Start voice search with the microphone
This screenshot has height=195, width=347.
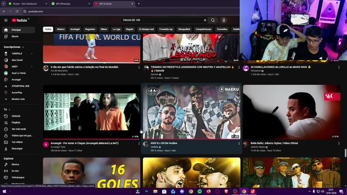click(224, 20)
